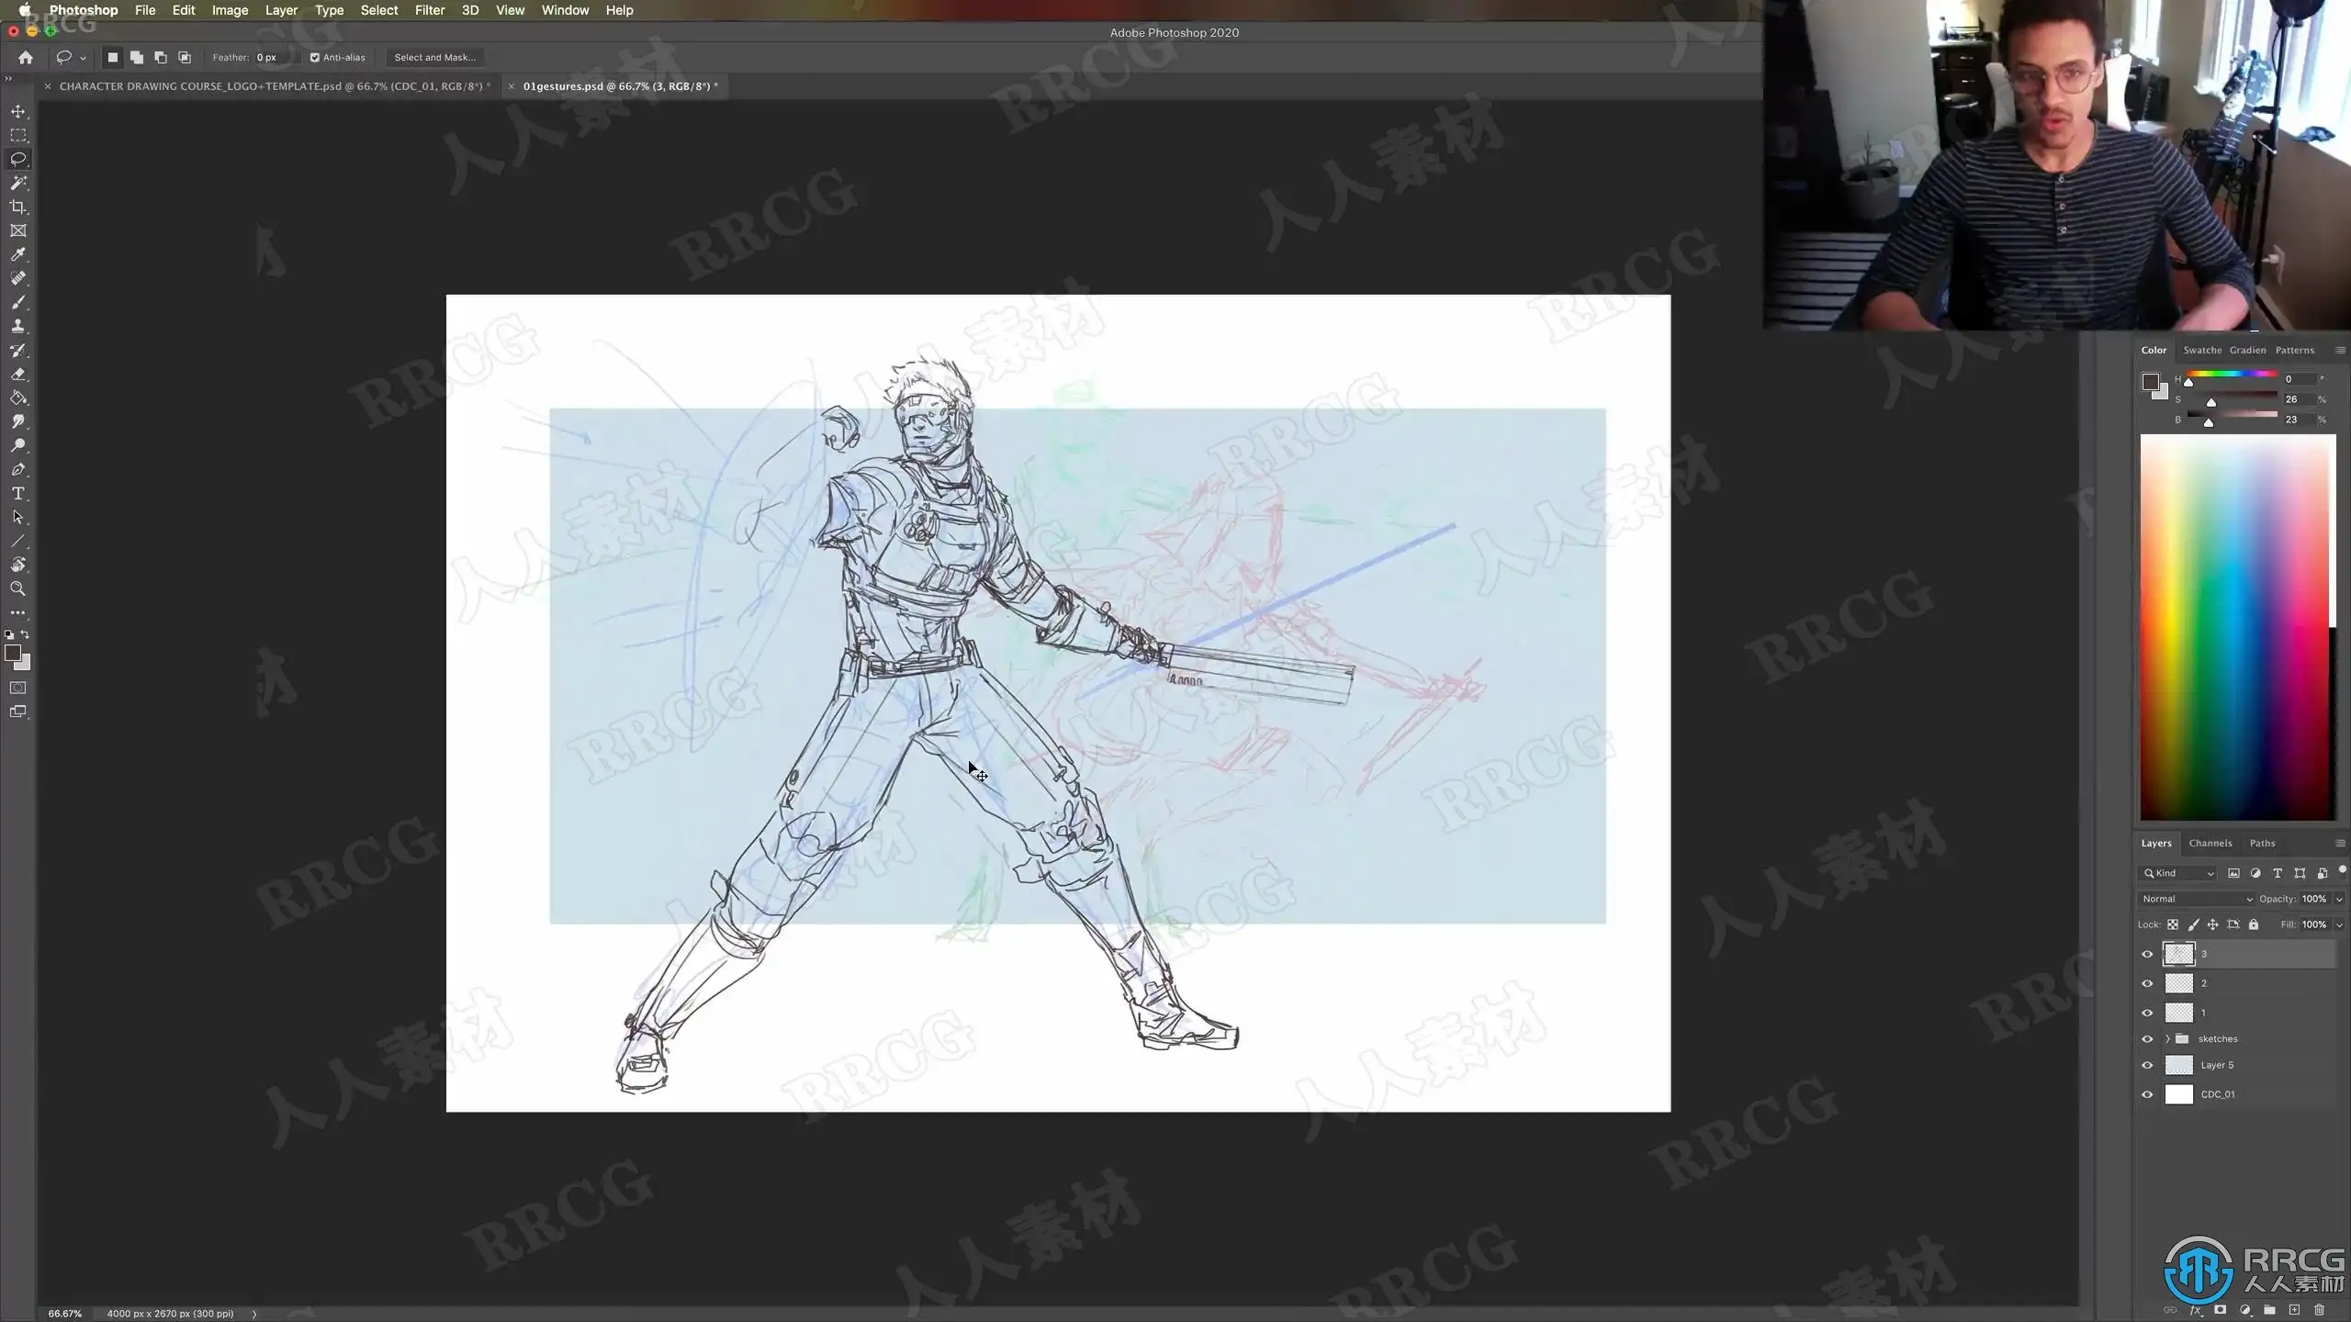Hide the CDC_01 layer
The image size is (2351, 1322).
[2147, 1094]
